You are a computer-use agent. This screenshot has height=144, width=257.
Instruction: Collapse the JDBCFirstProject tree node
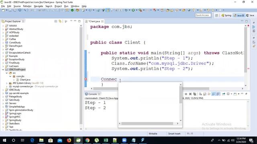3,70
